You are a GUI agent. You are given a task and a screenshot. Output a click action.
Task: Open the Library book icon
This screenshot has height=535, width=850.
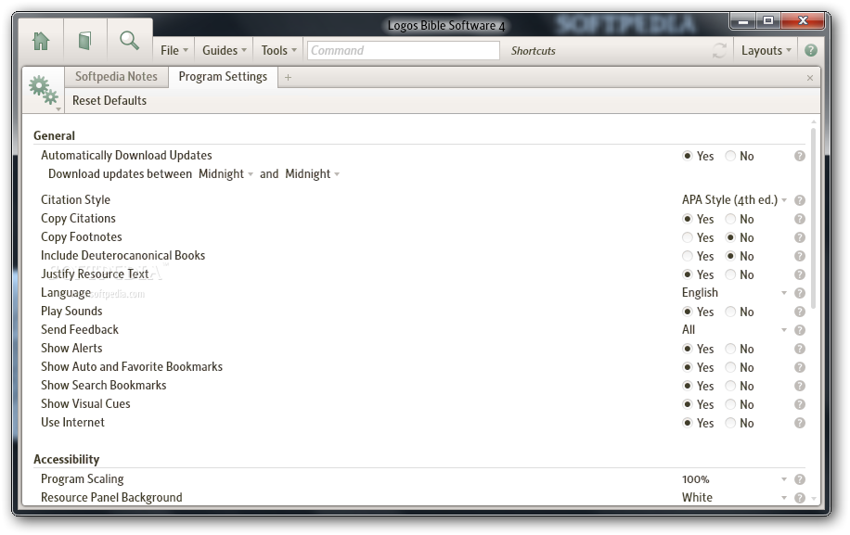click(84, 41)
